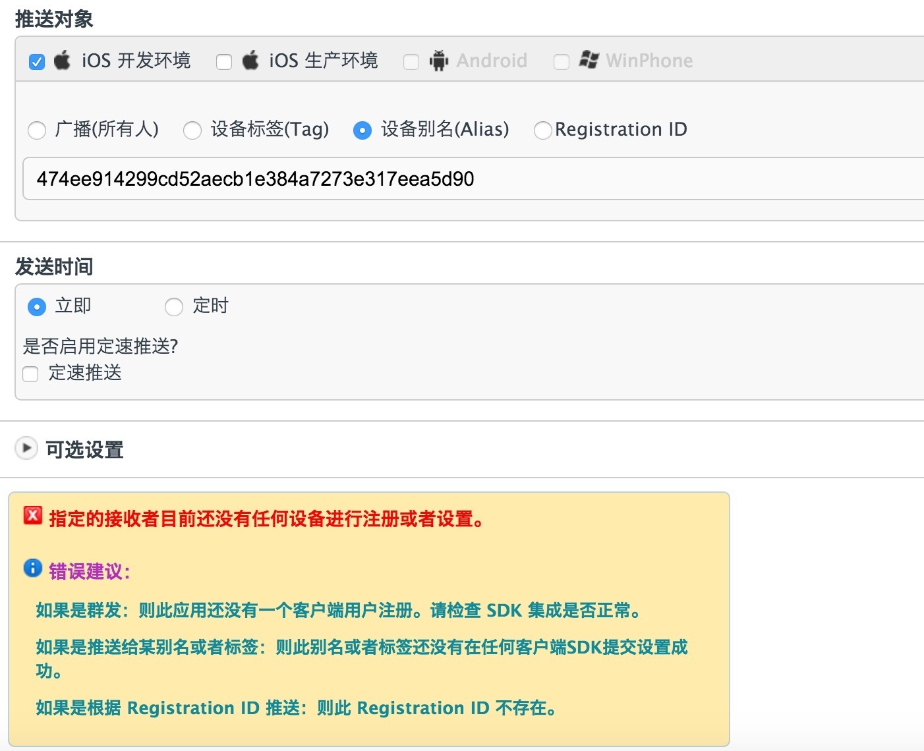Switch send time to 定时
Image resolution: width=924 pixels, height=751 pixels.
point(174,307)
